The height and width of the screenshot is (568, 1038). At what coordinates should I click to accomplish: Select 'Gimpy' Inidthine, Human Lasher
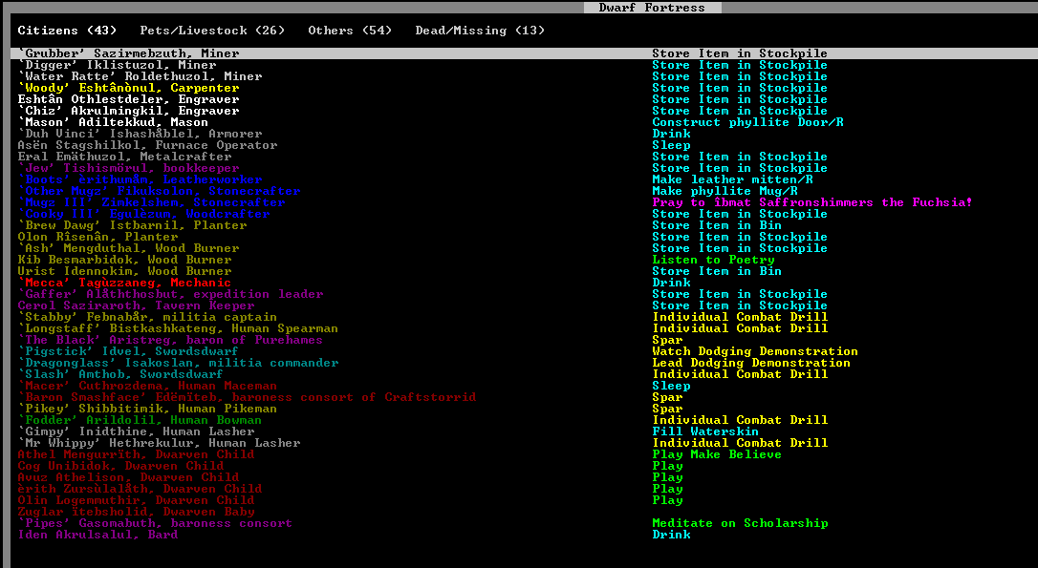(x=136, y=431)
